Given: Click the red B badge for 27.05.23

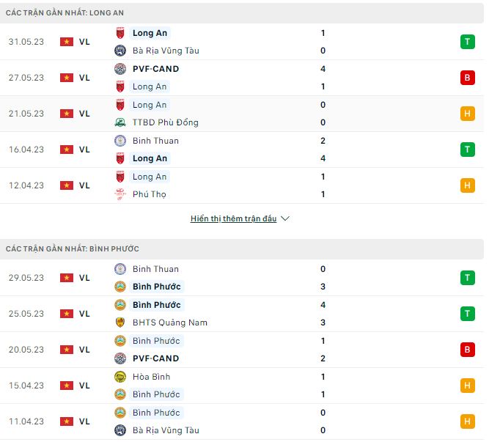Looking at the screenshot, I should [468, 78].
